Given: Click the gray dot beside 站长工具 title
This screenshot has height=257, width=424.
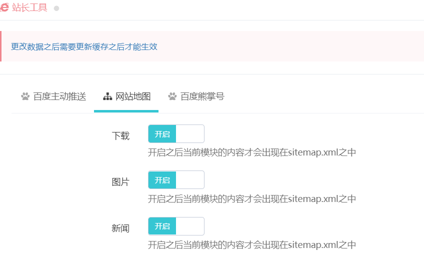Looking at the screenshot, I should 56,8.
